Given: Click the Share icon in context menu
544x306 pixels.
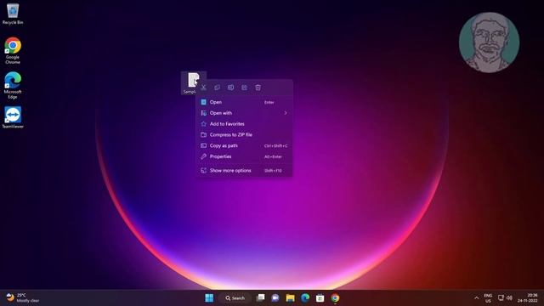Looking at the screenshot, I should (x=244, y=88).
